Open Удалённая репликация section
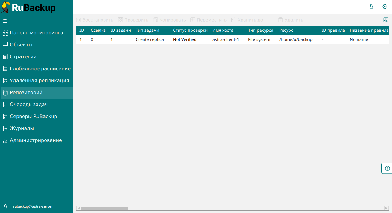The height and width of the screenshot is (213, 392). 39,81
